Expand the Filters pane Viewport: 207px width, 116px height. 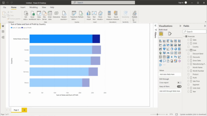tap(156, 26)
